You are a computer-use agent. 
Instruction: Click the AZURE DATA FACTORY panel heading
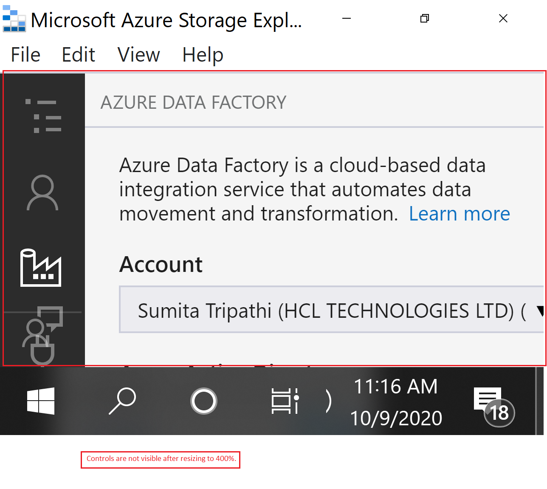193,102
